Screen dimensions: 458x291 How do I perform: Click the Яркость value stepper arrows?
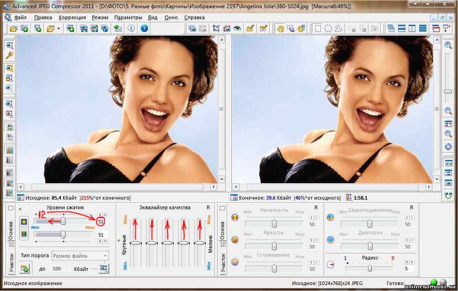314,240
